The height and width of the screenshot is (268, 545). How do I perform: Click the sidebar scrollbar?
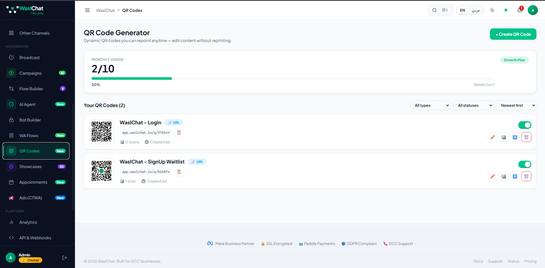pos(73,158)
